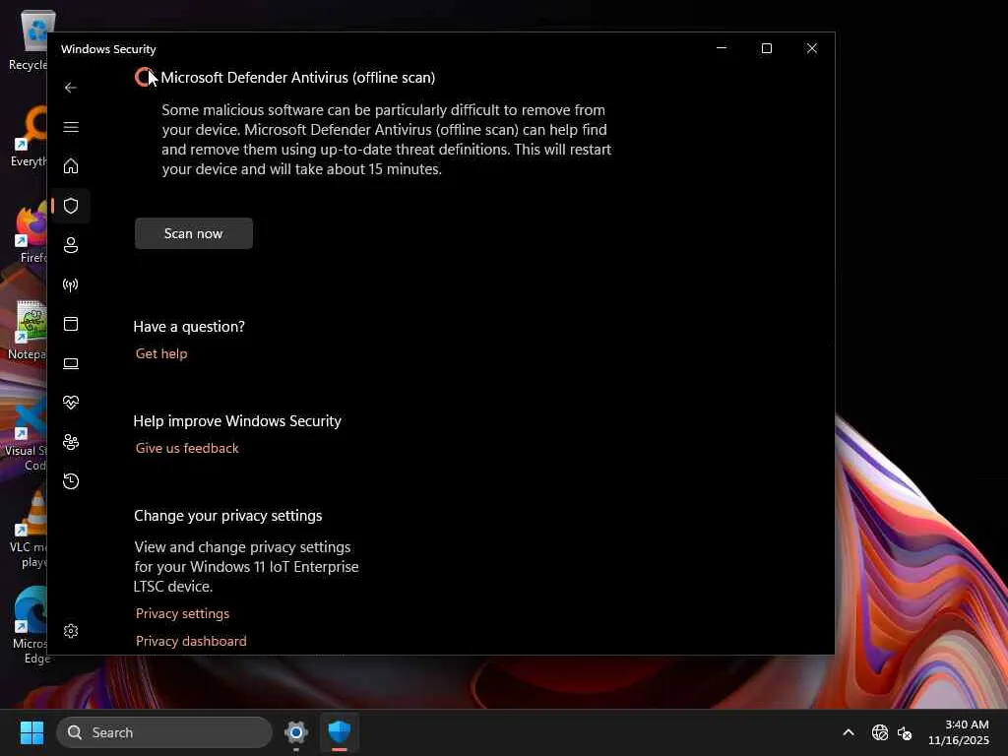1008x756 pixels.
Task: Click 'Change your privacy settings' heading
Action: [x=228, y=516]
